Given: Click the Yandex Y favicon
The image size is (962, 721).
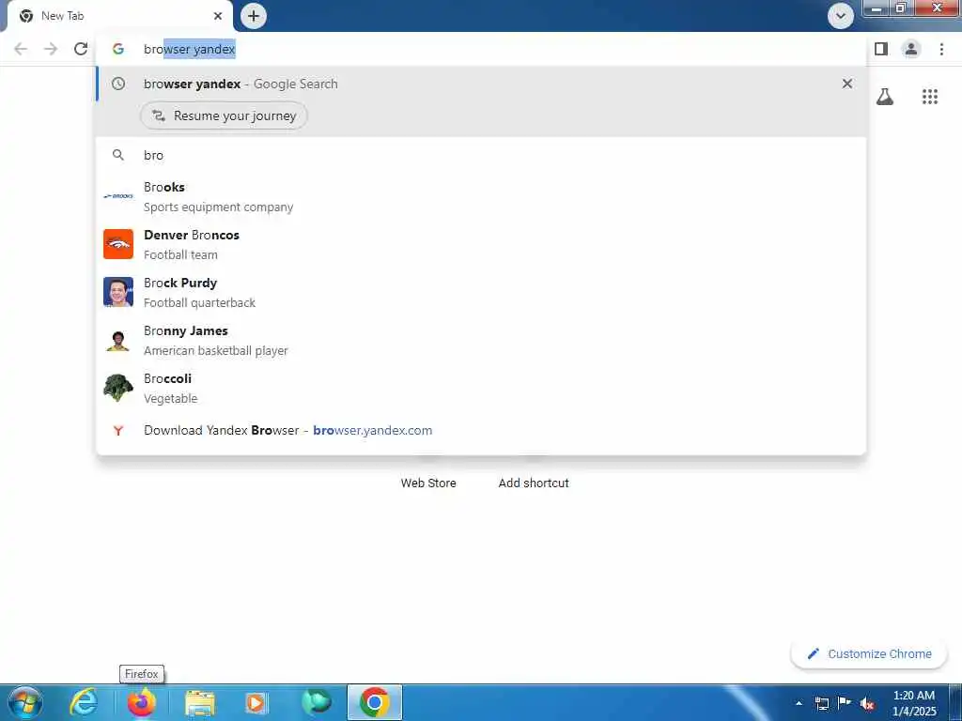Looking at the screenshot, I should 118,430.
